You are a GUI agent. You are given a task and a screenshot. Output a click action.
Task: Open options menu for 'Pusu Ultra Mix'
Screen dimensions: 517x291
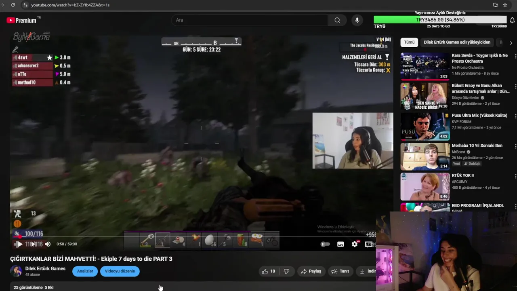point(515,117)
